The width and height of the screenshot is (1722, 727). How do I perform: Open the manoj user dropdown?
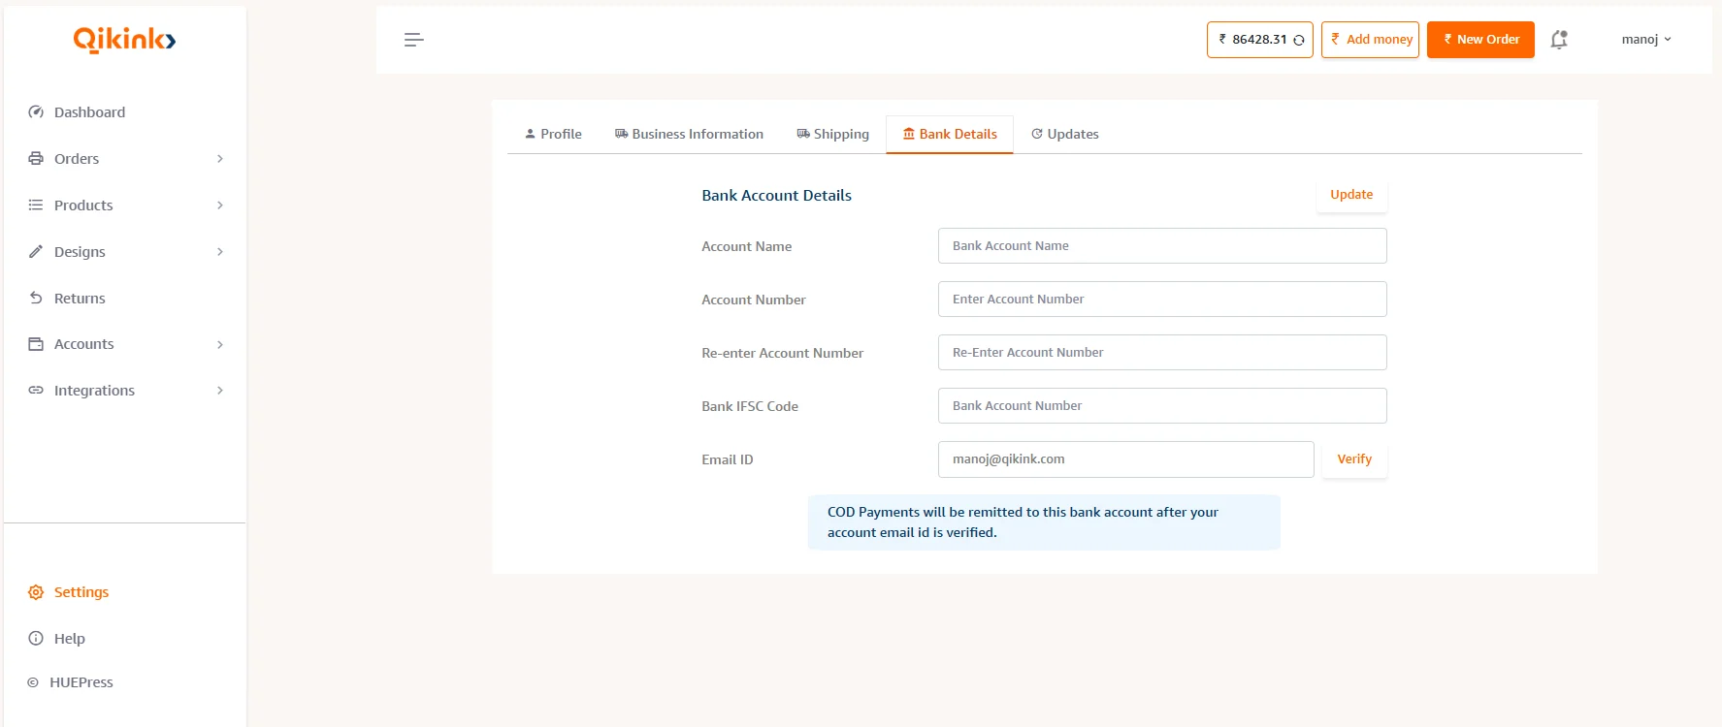1646,40
